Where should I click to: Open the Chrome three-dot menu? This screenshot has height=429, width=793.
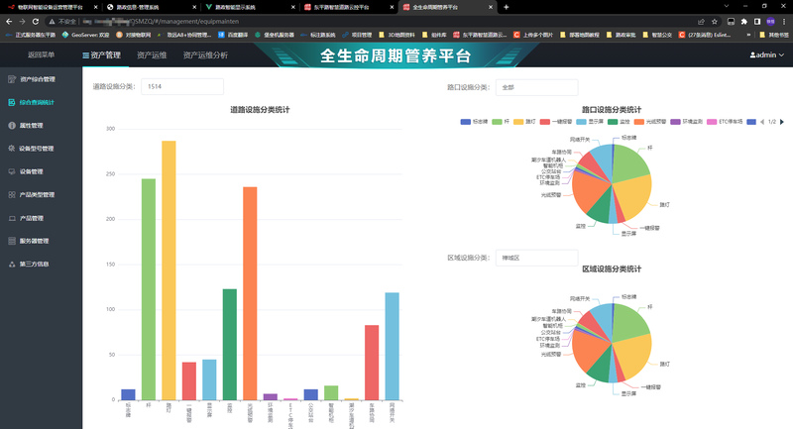click(784, 21)
